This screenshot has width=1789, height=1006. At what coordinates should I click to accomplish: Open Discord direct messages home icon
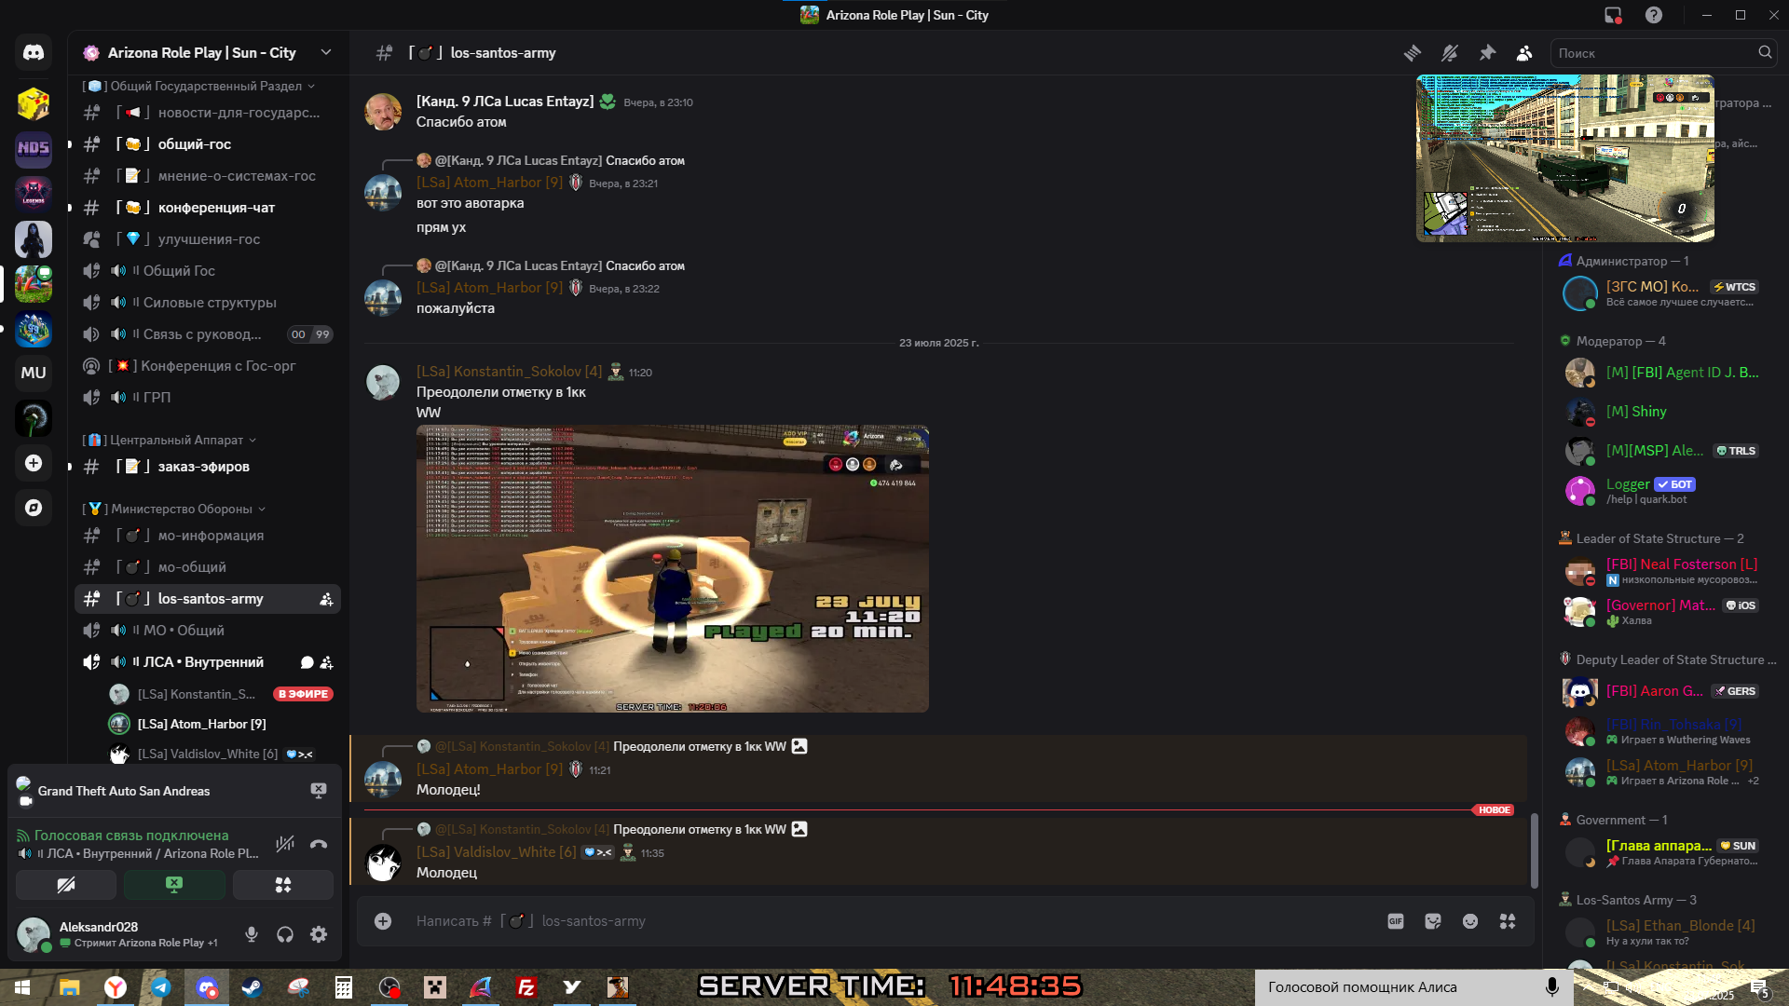click(x=34, y=53)
